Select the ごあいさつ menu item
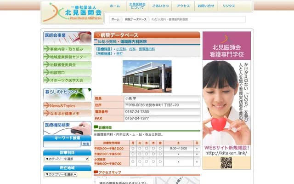The height and width of the screenshot is (184, 294). pos(160,6)
